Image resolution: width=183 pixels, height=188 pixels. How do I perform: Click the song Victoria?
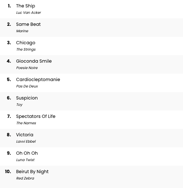[x=25, y=135]
